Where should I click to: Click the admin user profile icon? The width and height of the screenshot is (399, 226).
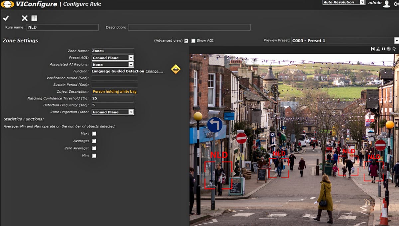(386, 4)
